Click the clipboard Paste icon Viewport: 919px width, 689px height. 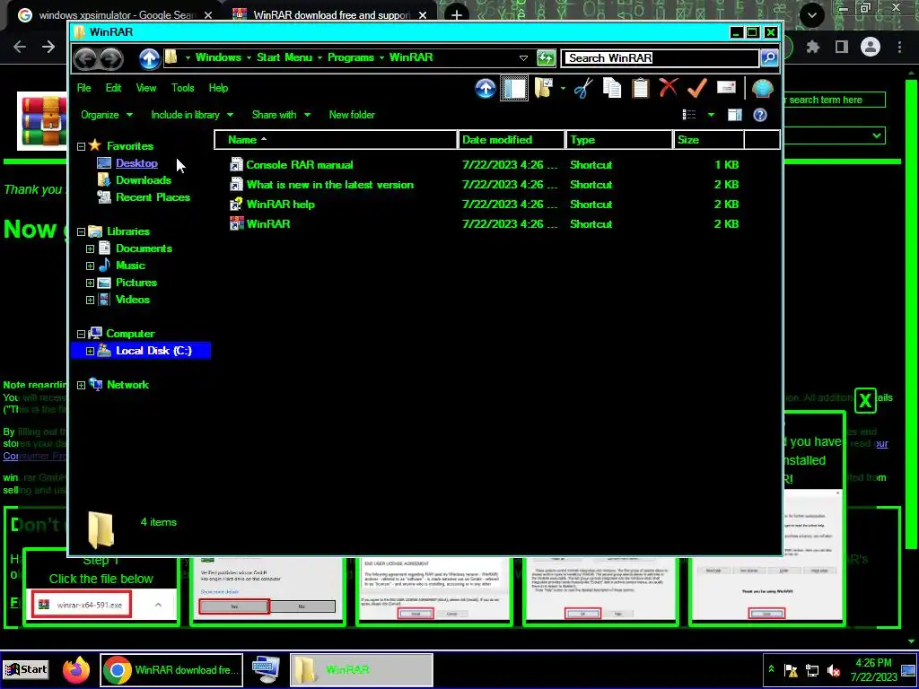click(640, 89)
